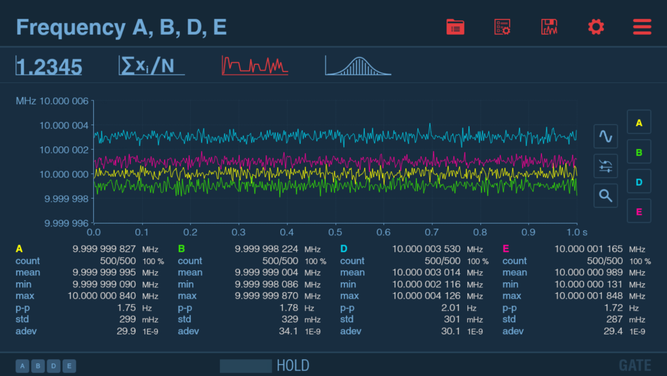Viewport: 667px width, 376px height.
Task: Click the sine wave icon beside graph
Action: click(605, 136)
